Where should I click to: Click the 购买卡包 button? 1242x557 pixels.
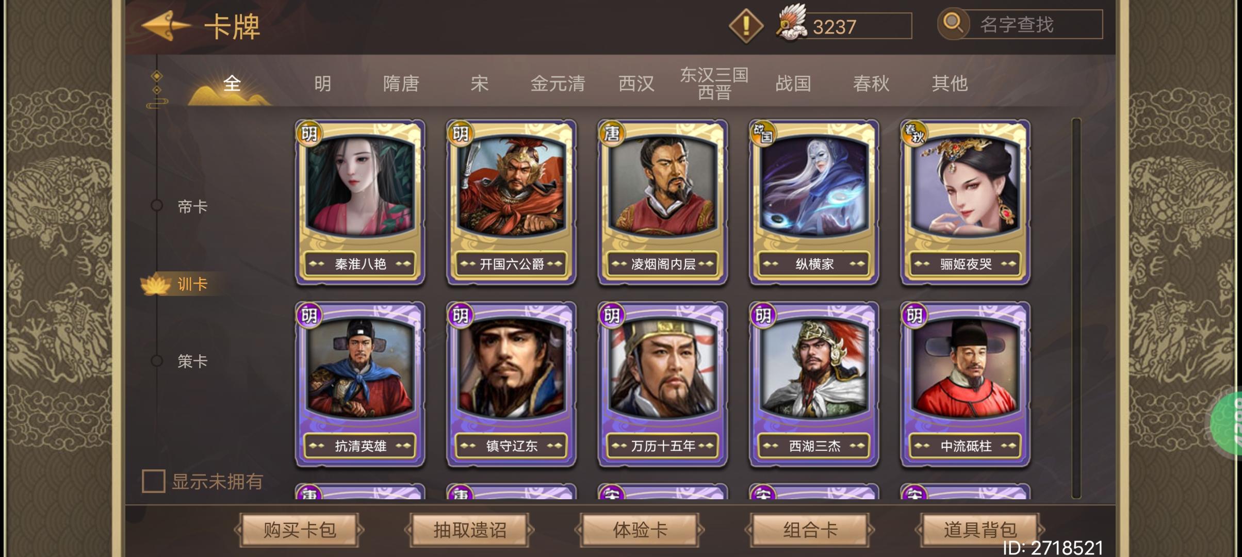[x=299, y=530]
